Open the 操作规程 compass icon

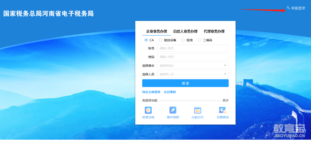[x=173, y=110]
